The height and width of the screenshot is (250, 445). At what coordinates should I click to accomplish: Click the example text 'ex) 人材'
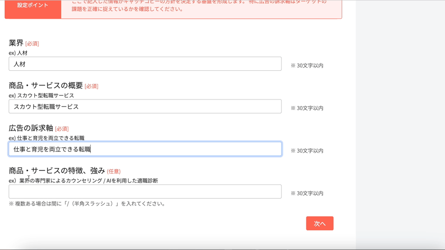pyautogui.click(x=18, y=53)
